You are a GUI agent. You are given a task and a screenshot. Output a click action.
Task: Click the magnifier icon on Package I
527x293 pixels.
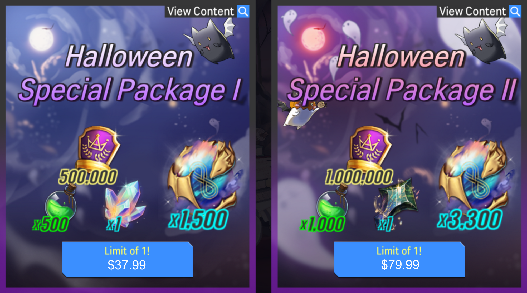[x=243, y=12]
